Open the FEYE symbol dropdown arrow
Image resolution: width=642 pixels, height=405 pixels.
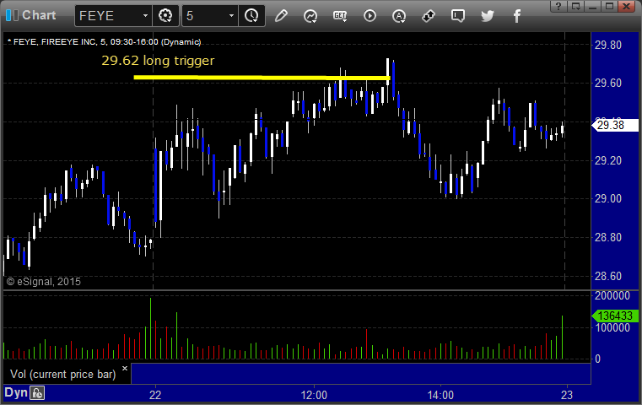145,16
